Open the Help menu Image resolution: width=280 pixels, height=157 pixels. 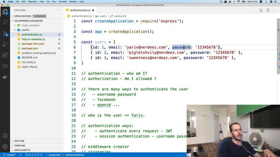pos(82,2)
